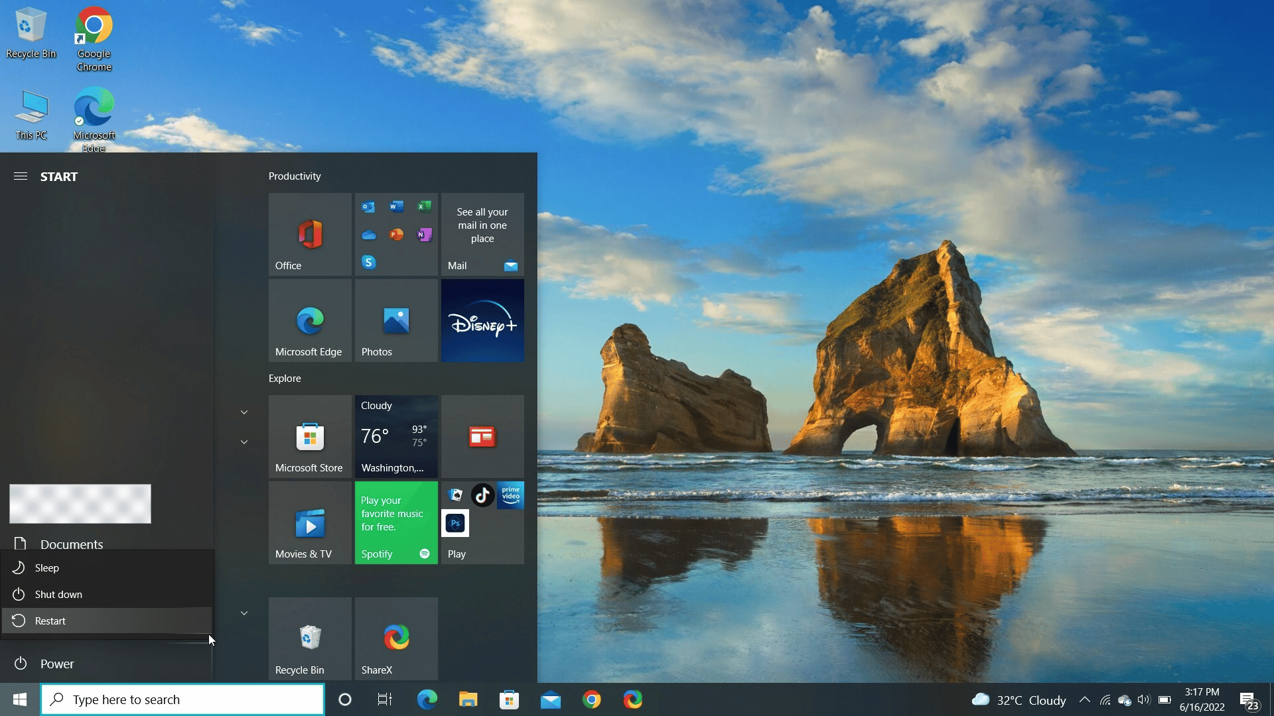Click the Play group tile

(x=482, y=522)
